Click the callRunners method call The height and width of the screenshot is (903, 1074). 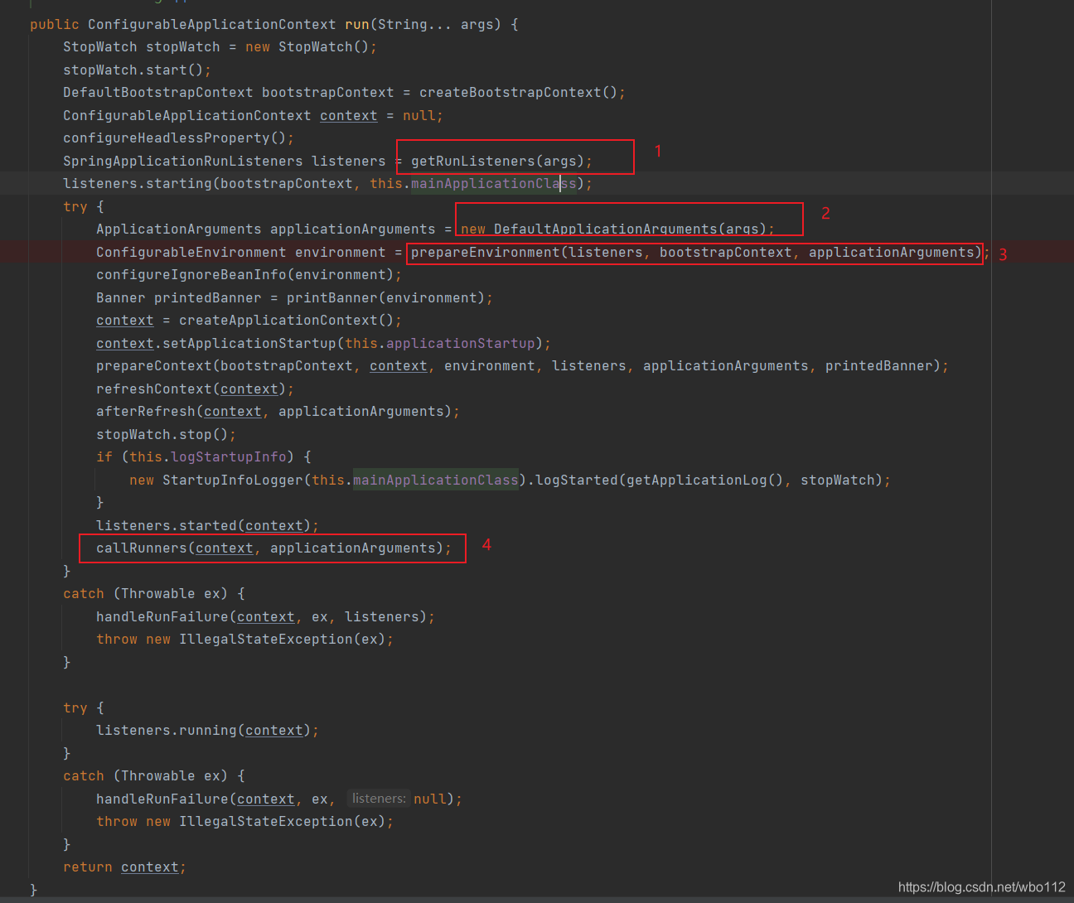click(142, 548)
